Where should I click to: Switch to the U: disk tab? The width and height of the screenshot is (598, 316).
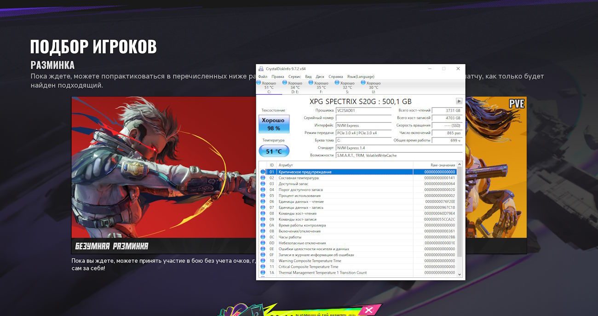click(374, 87)
